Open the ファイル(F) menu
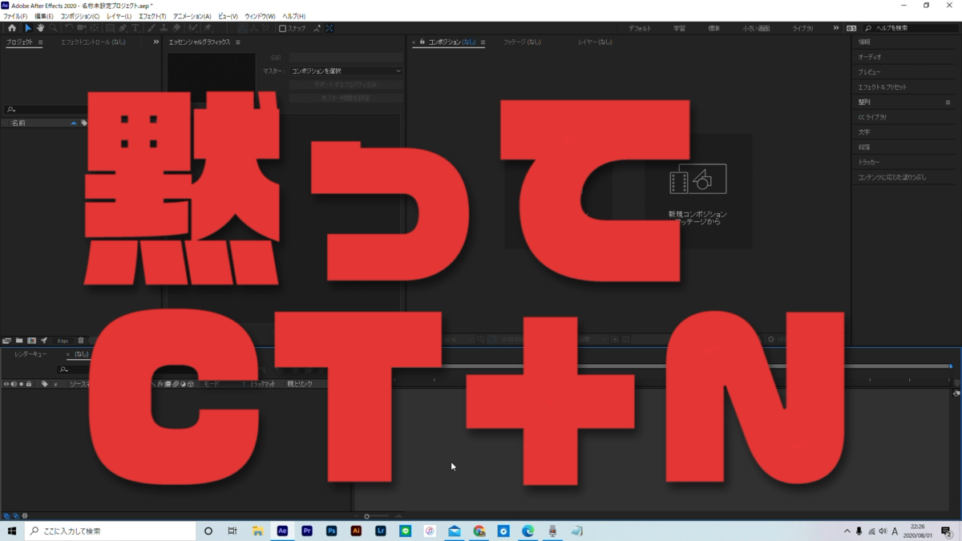The width and height of the screenshot is (962, 541). click(14, 16)
